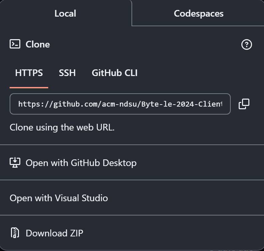Switch to the Codespaces tab
The width and height of the screenshot is (264, 251).
pos(198,14)
